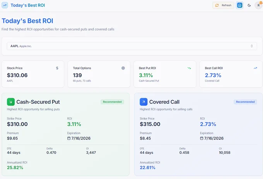Image resolution: width=263 pixels, height=179 pixels.
Task: Click the 7/16/2026 expiration in Covered Call
Action: [214, 138]
